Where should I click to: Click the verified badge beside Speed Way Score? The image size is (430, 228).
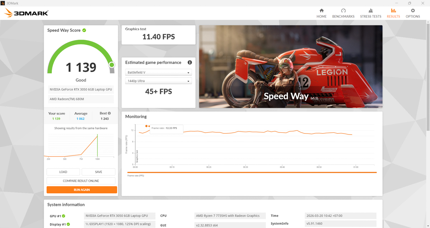pos(83,30)
